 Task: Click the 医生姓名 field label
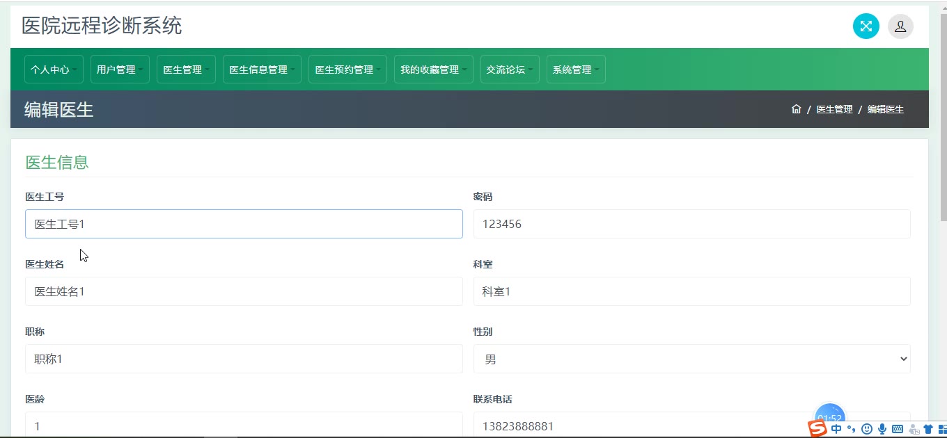(x=45, y=264)
